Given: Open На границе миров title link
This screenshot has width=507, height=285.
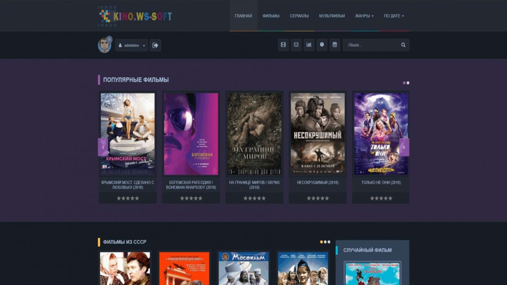Looking at the screenshot, I should coord(254,185).
